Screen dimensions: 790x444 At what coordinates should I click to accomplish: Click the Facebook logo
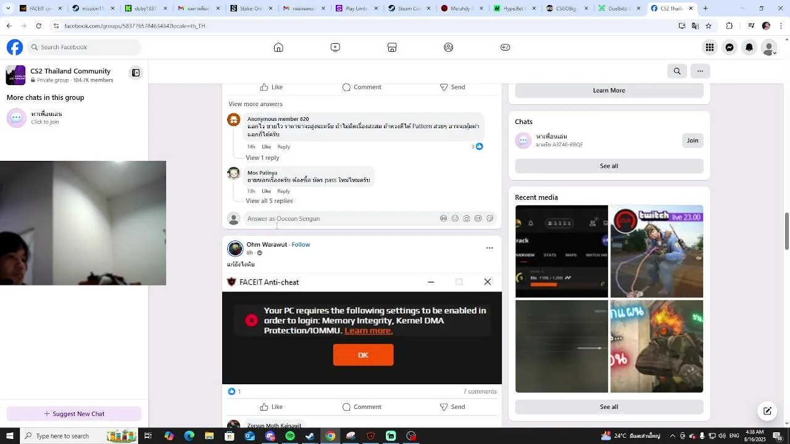(15, 47)
